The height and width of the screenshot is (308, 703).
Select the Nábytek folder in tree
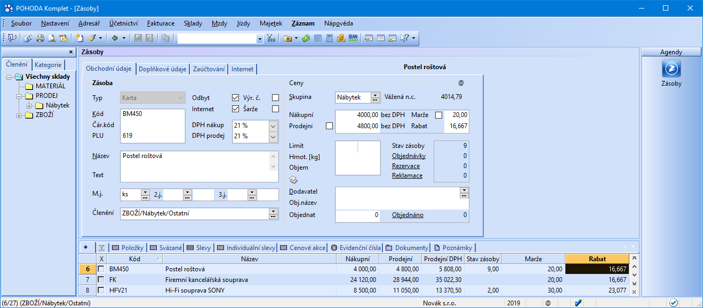coord(58,105)
